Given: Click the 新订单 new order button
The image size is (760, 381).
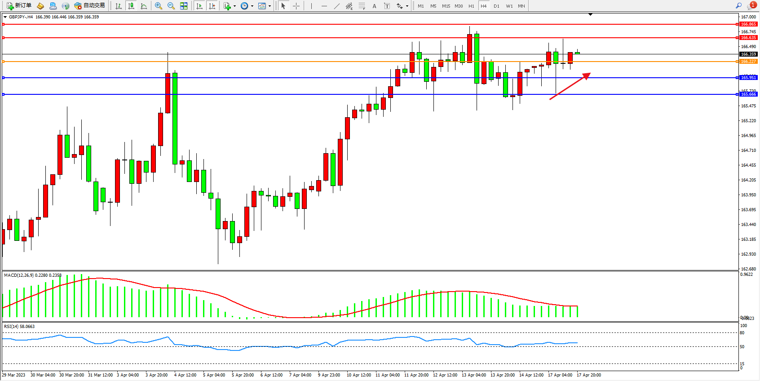Looking at the screenshot, I should [19, 6].
